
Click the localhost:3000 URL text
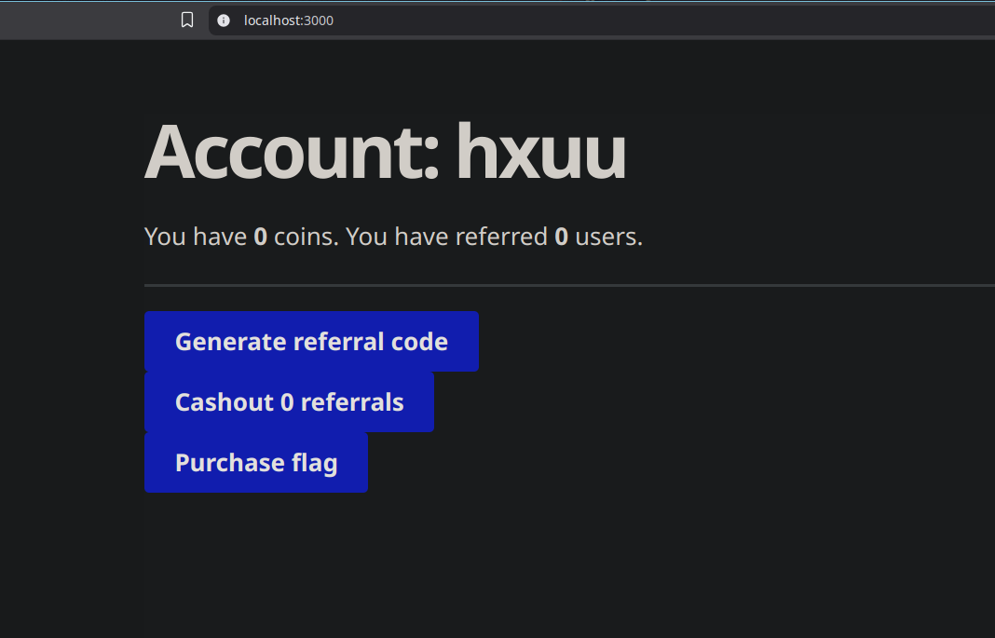[287, 20]
